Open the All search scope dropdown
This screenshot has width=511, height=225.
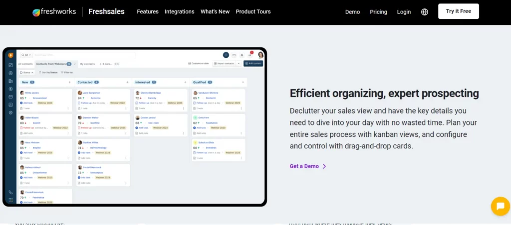(x=26, y=55)
